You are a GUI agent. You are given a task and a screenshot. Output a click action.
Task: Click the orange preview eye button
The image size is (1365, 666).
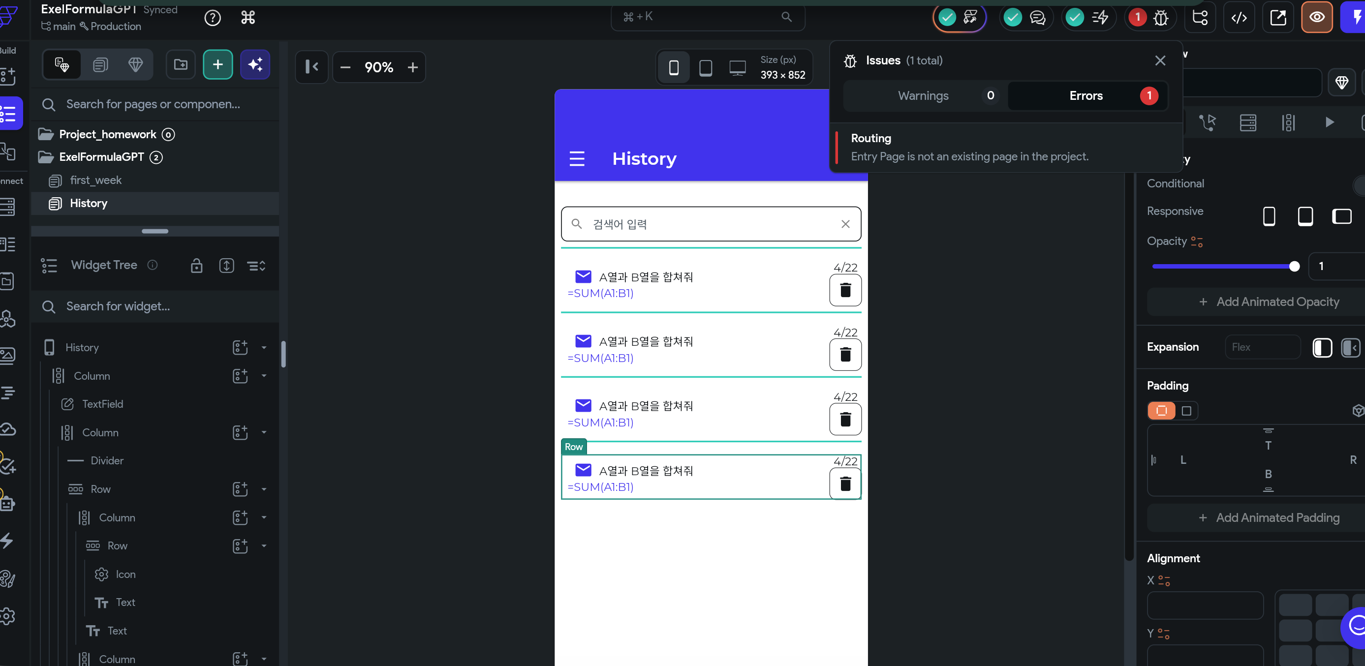point(1317,18)
